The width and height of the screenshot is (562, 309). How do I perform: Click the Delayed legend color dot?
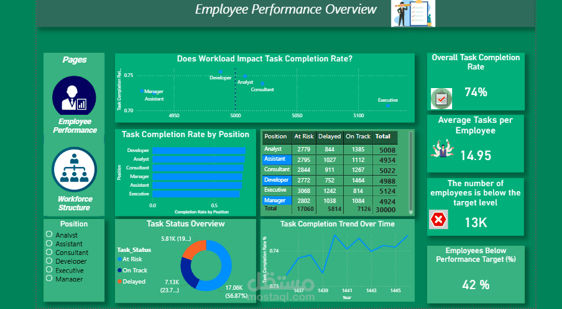coord(120,282)
